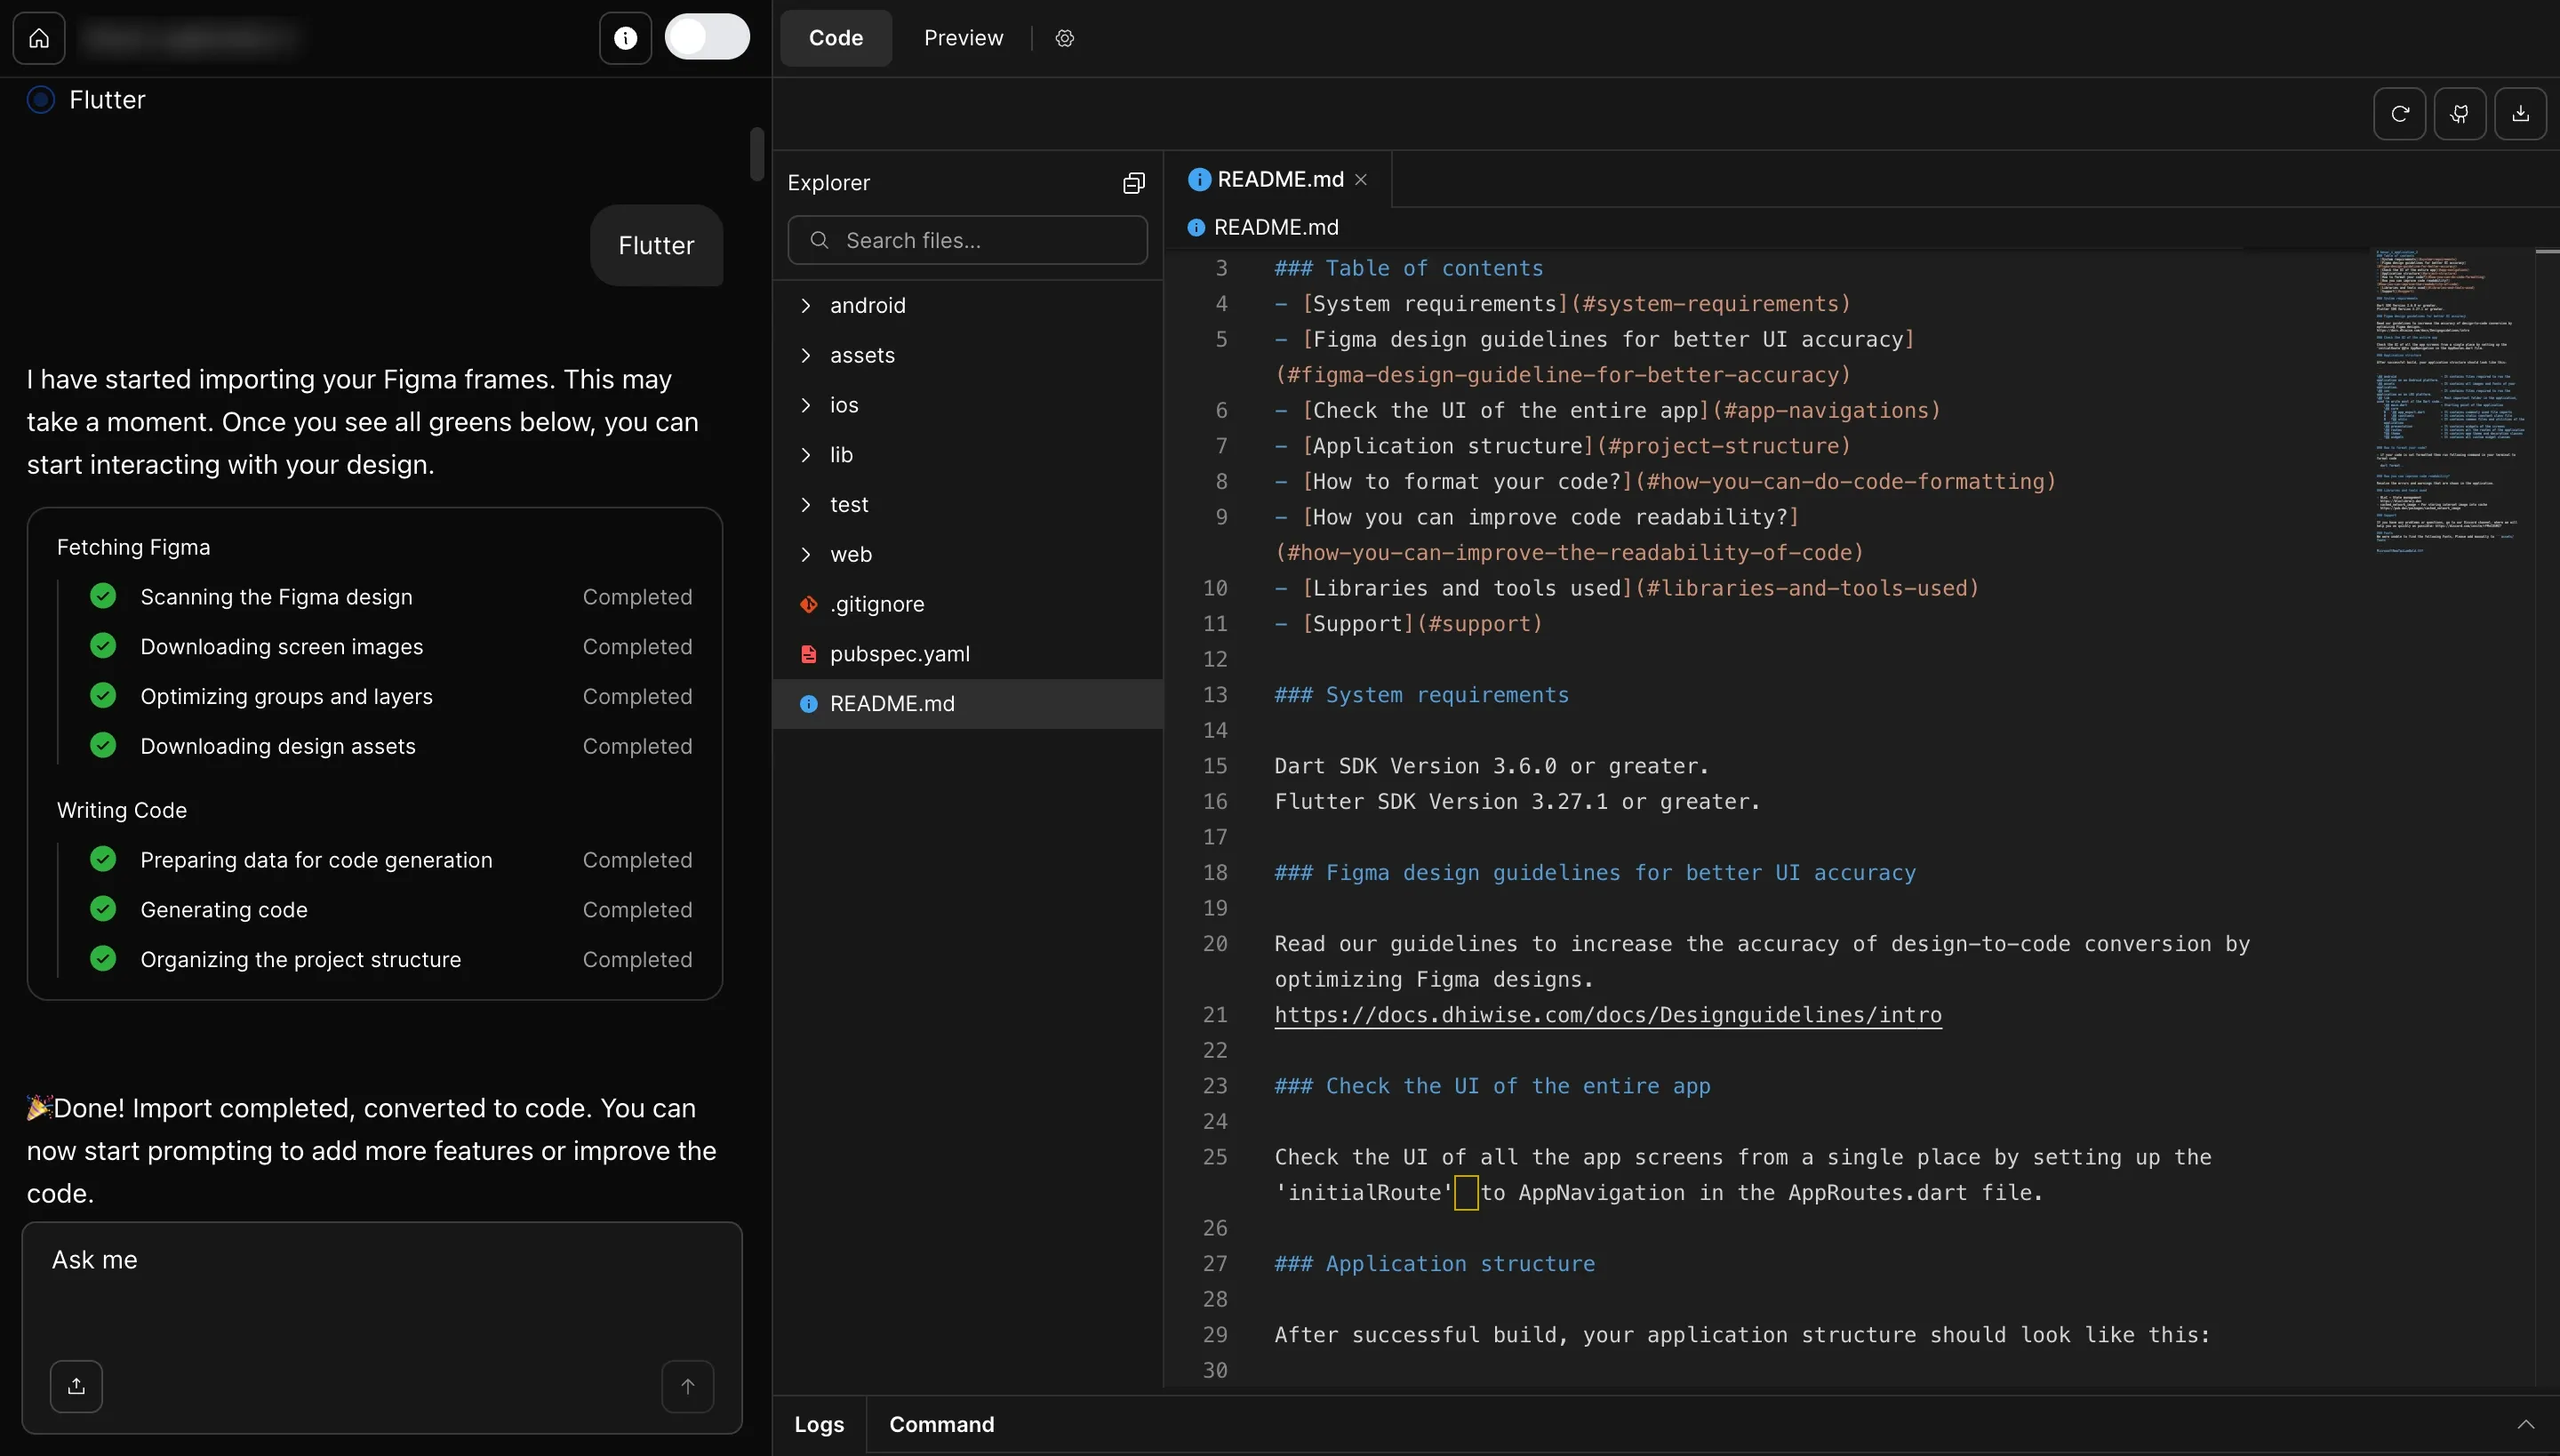Expand the android folder
Viewport: 2560px width, 1456px height.
967,305
